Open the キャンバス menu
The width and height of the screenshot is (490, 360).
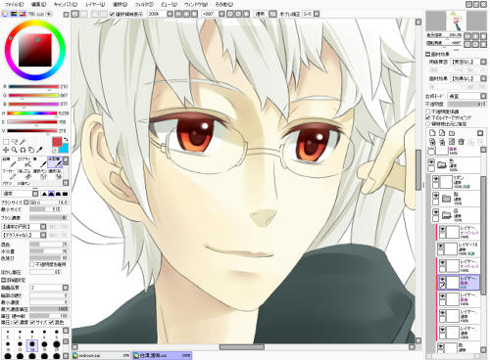66,5
